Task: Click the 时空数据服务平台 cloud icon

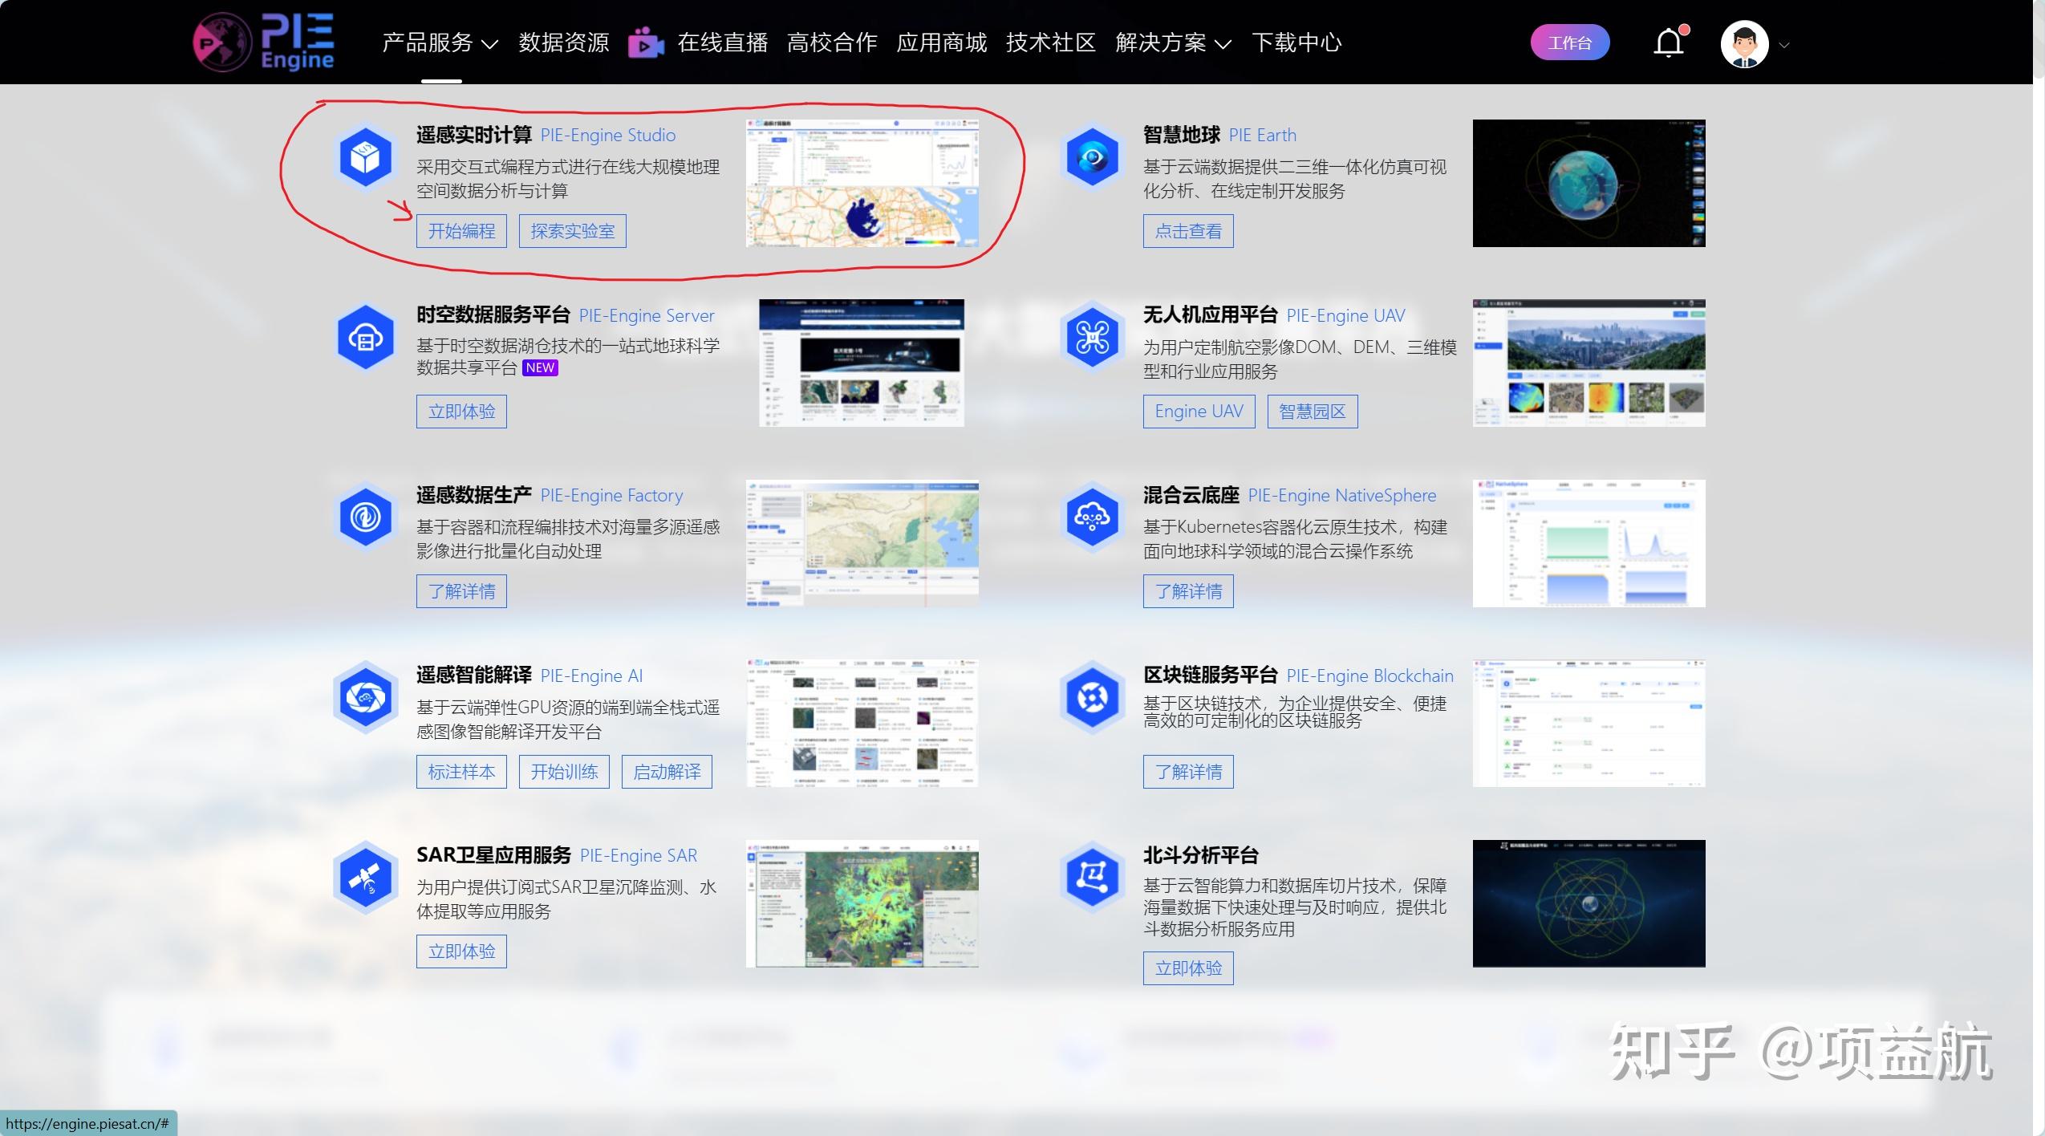Action: pos(365,337)
